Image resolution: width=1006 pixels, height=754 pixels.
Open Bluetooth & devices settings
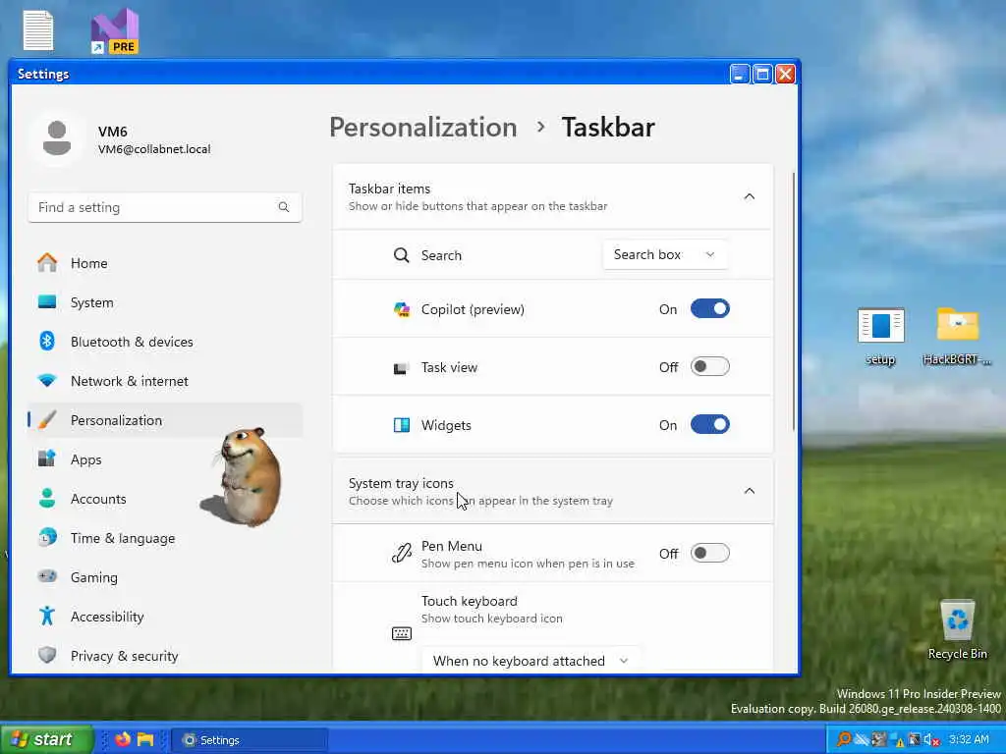165,342
